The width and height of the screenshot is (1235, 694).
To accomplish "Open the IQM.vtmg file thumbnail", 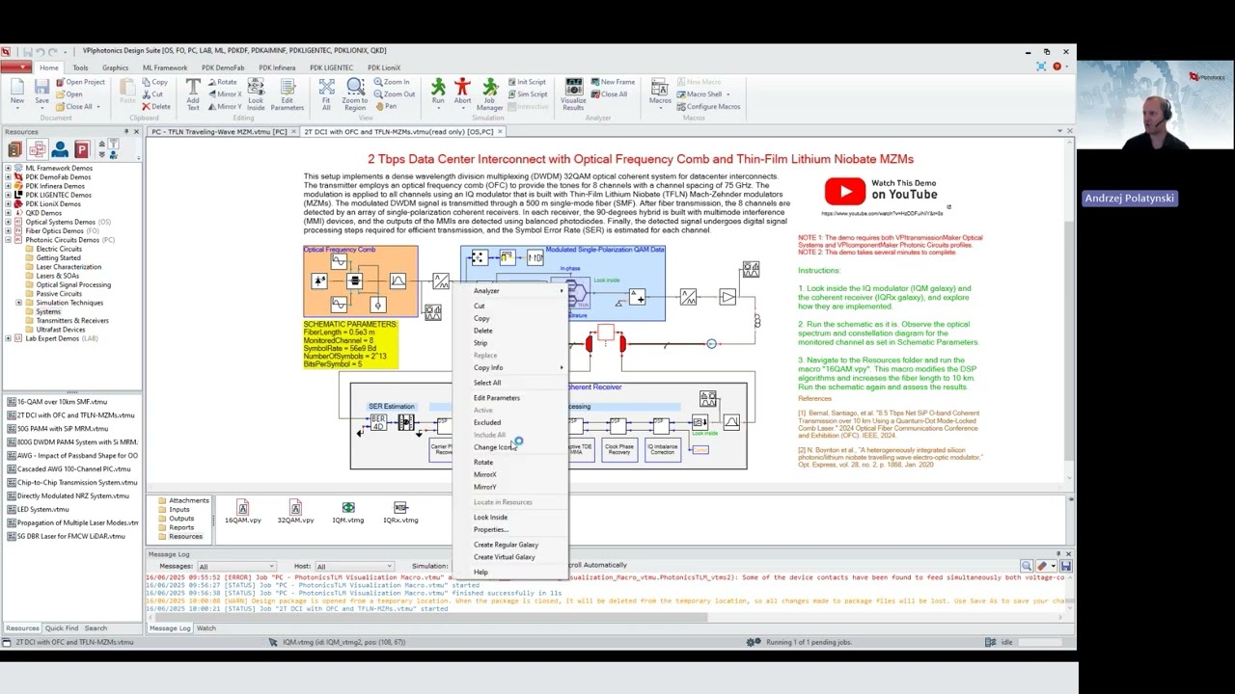I will point(348,512).
